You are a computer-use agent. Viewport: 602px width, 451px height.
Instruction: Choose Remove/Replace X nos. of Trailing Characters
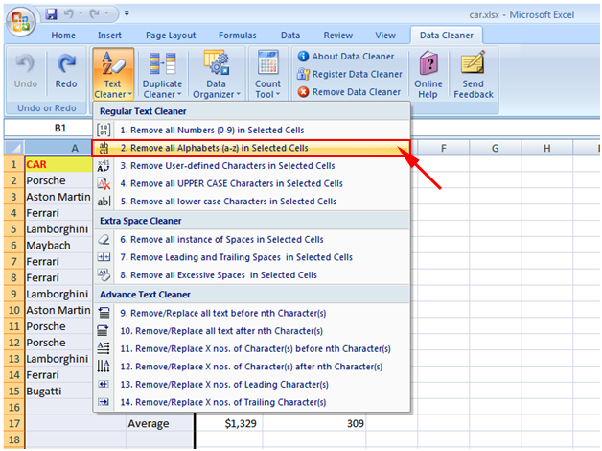[x=252, y=402]
